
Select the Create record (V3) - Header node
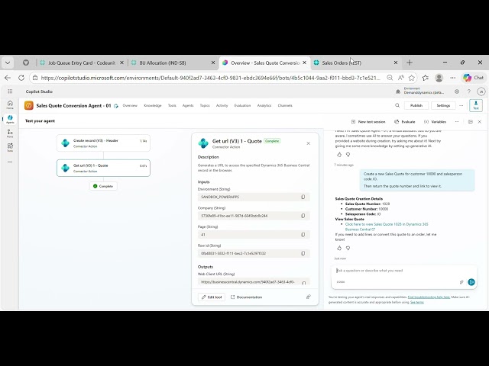(x=103, y=143)
